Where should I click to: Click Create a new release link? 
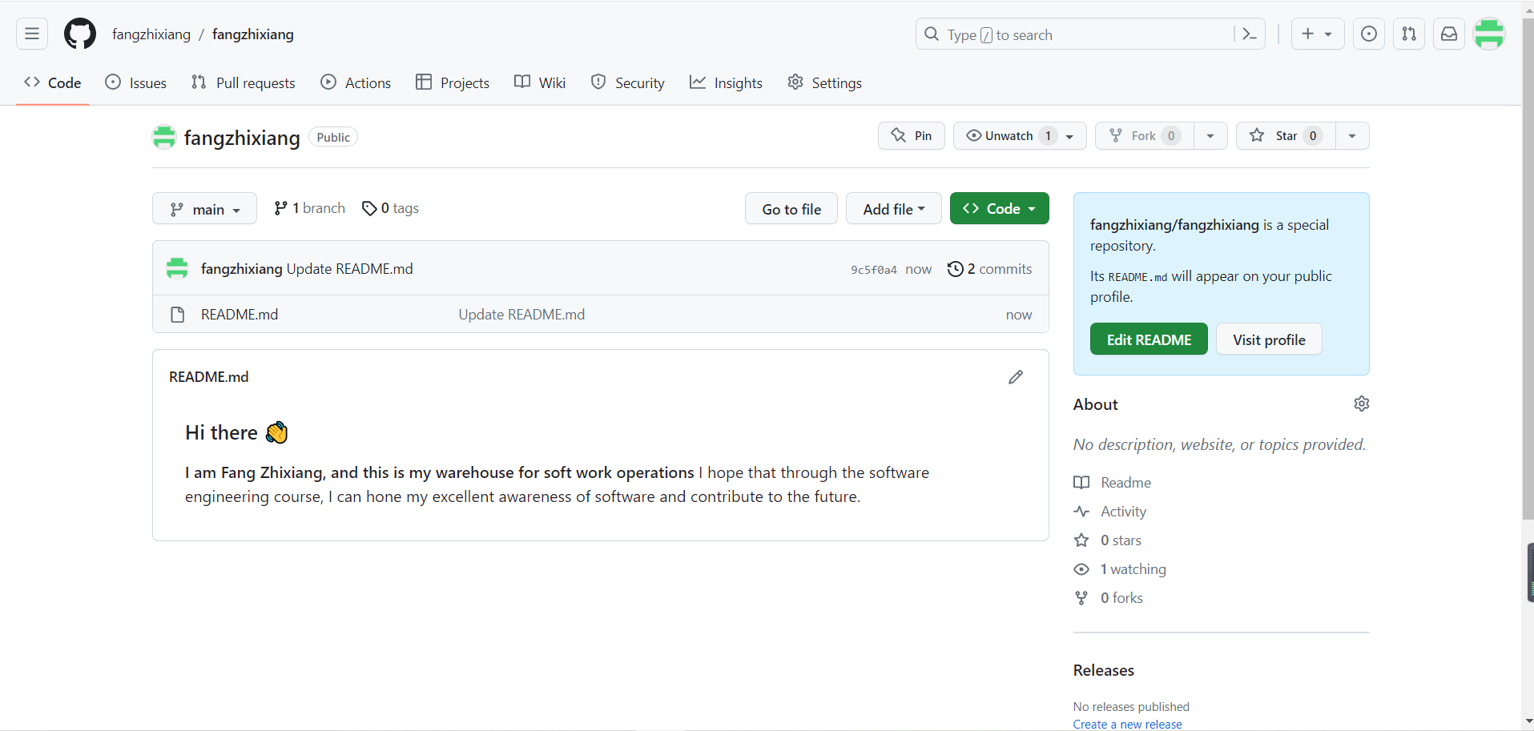pos(1127,724)
